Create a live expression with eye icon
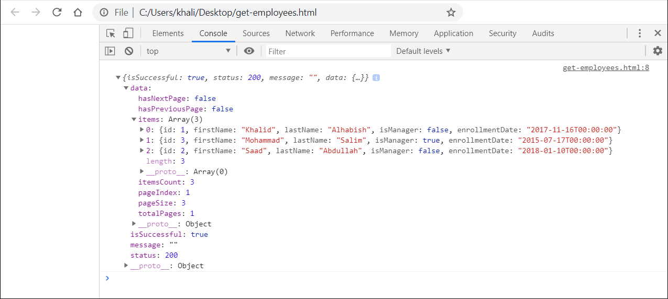This screenshot has height=299, width=668. pyautogui.click(x=249, y=51)
